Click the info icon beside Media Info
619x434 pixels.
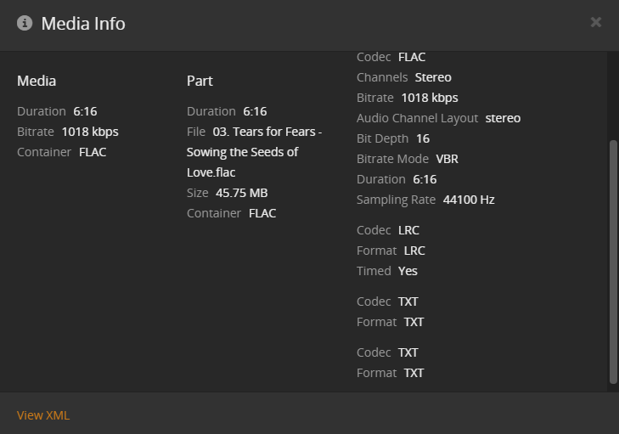tap(25, 23)
